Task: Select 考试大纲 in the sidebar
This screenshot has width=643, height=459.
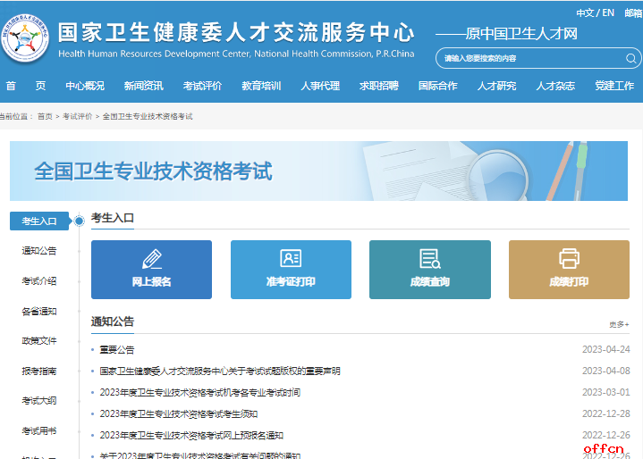Action: click(x=39, y=400)
